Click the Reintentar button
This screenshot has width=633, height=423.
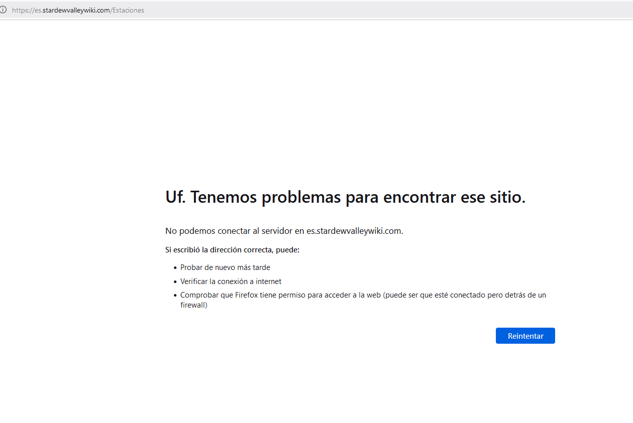point(525,336)
